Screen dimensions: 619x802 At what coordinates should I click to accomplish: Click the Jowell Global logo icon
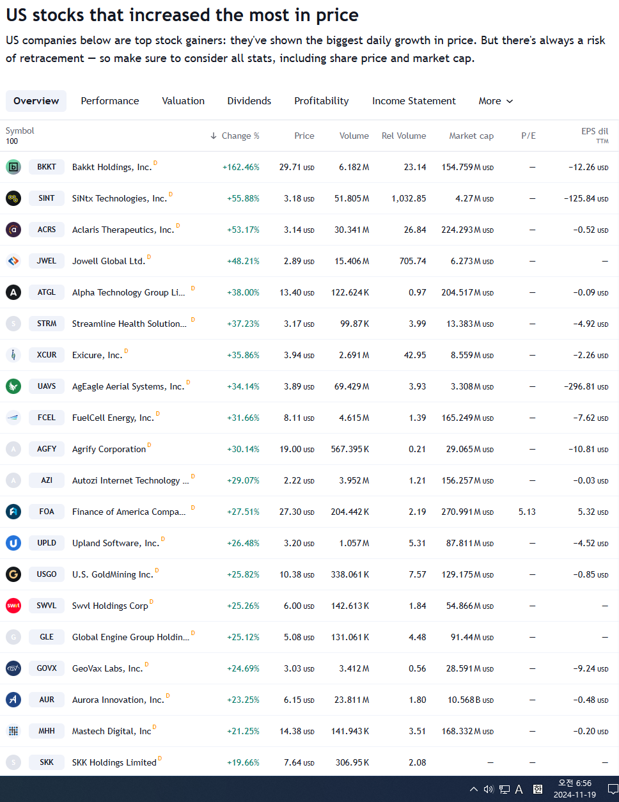13,261
